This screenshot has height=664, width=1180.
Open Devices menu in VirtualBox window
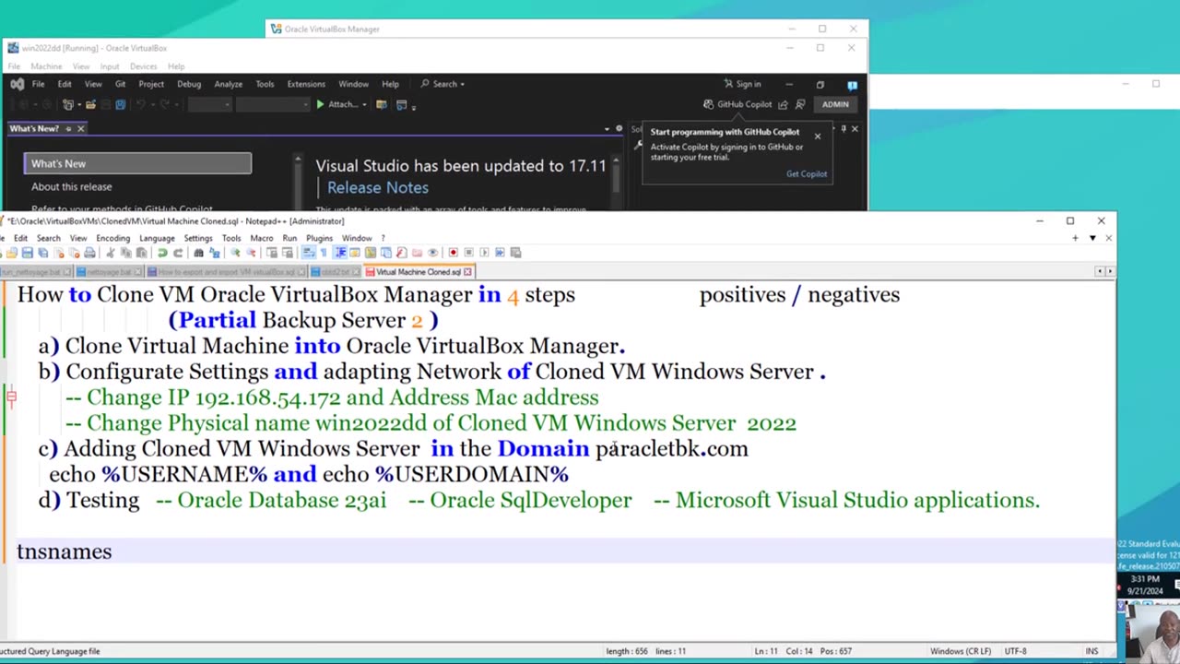143,66
